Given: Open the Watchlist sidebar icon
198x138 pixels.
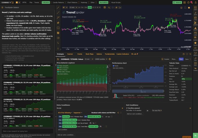Looking at the screenshot, I should point(195,8).
